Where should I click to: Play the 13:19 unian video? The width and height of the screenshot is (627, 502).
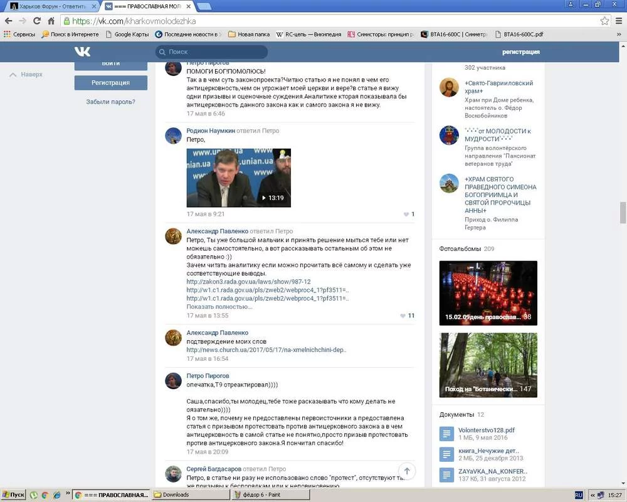[x=239, y=178]
